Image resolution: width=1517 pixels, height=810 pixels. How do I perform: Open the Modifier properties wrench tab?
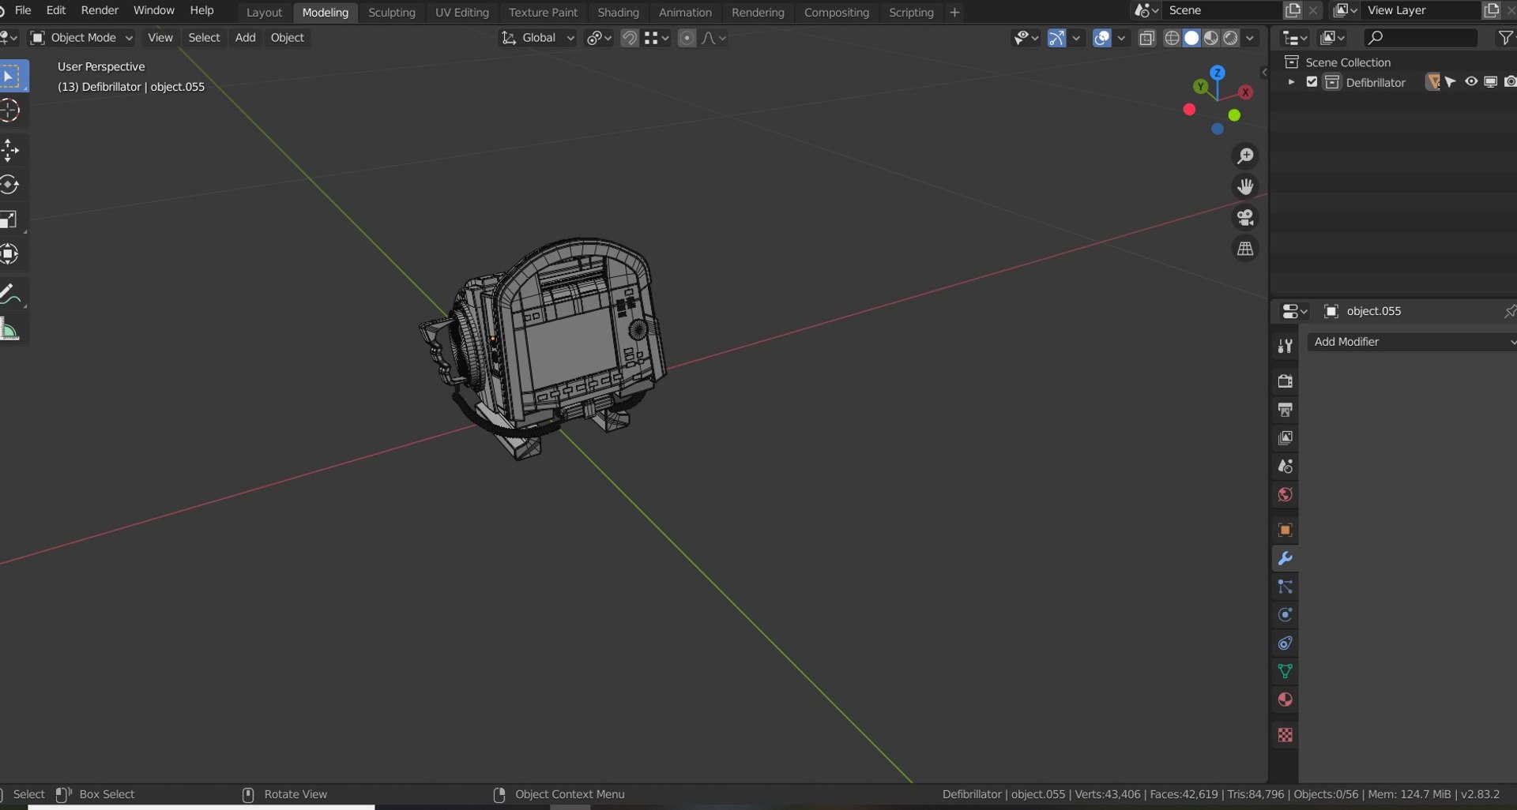(x=1285, y=558)
